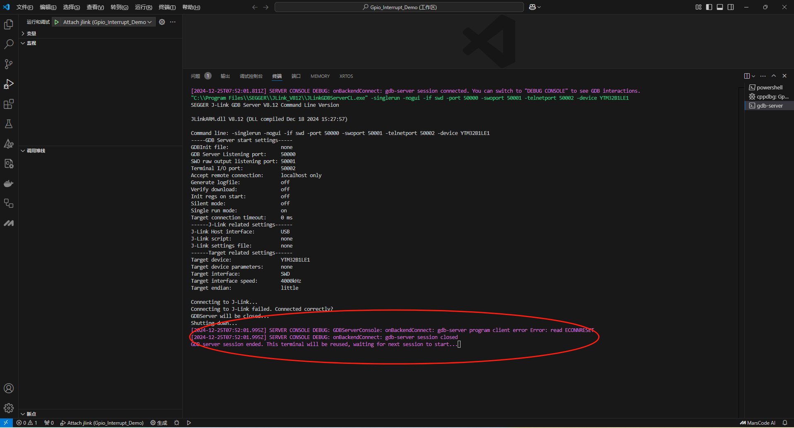Open MarsCode AI status item
The image size is (794, 428).
coord(758,423)
